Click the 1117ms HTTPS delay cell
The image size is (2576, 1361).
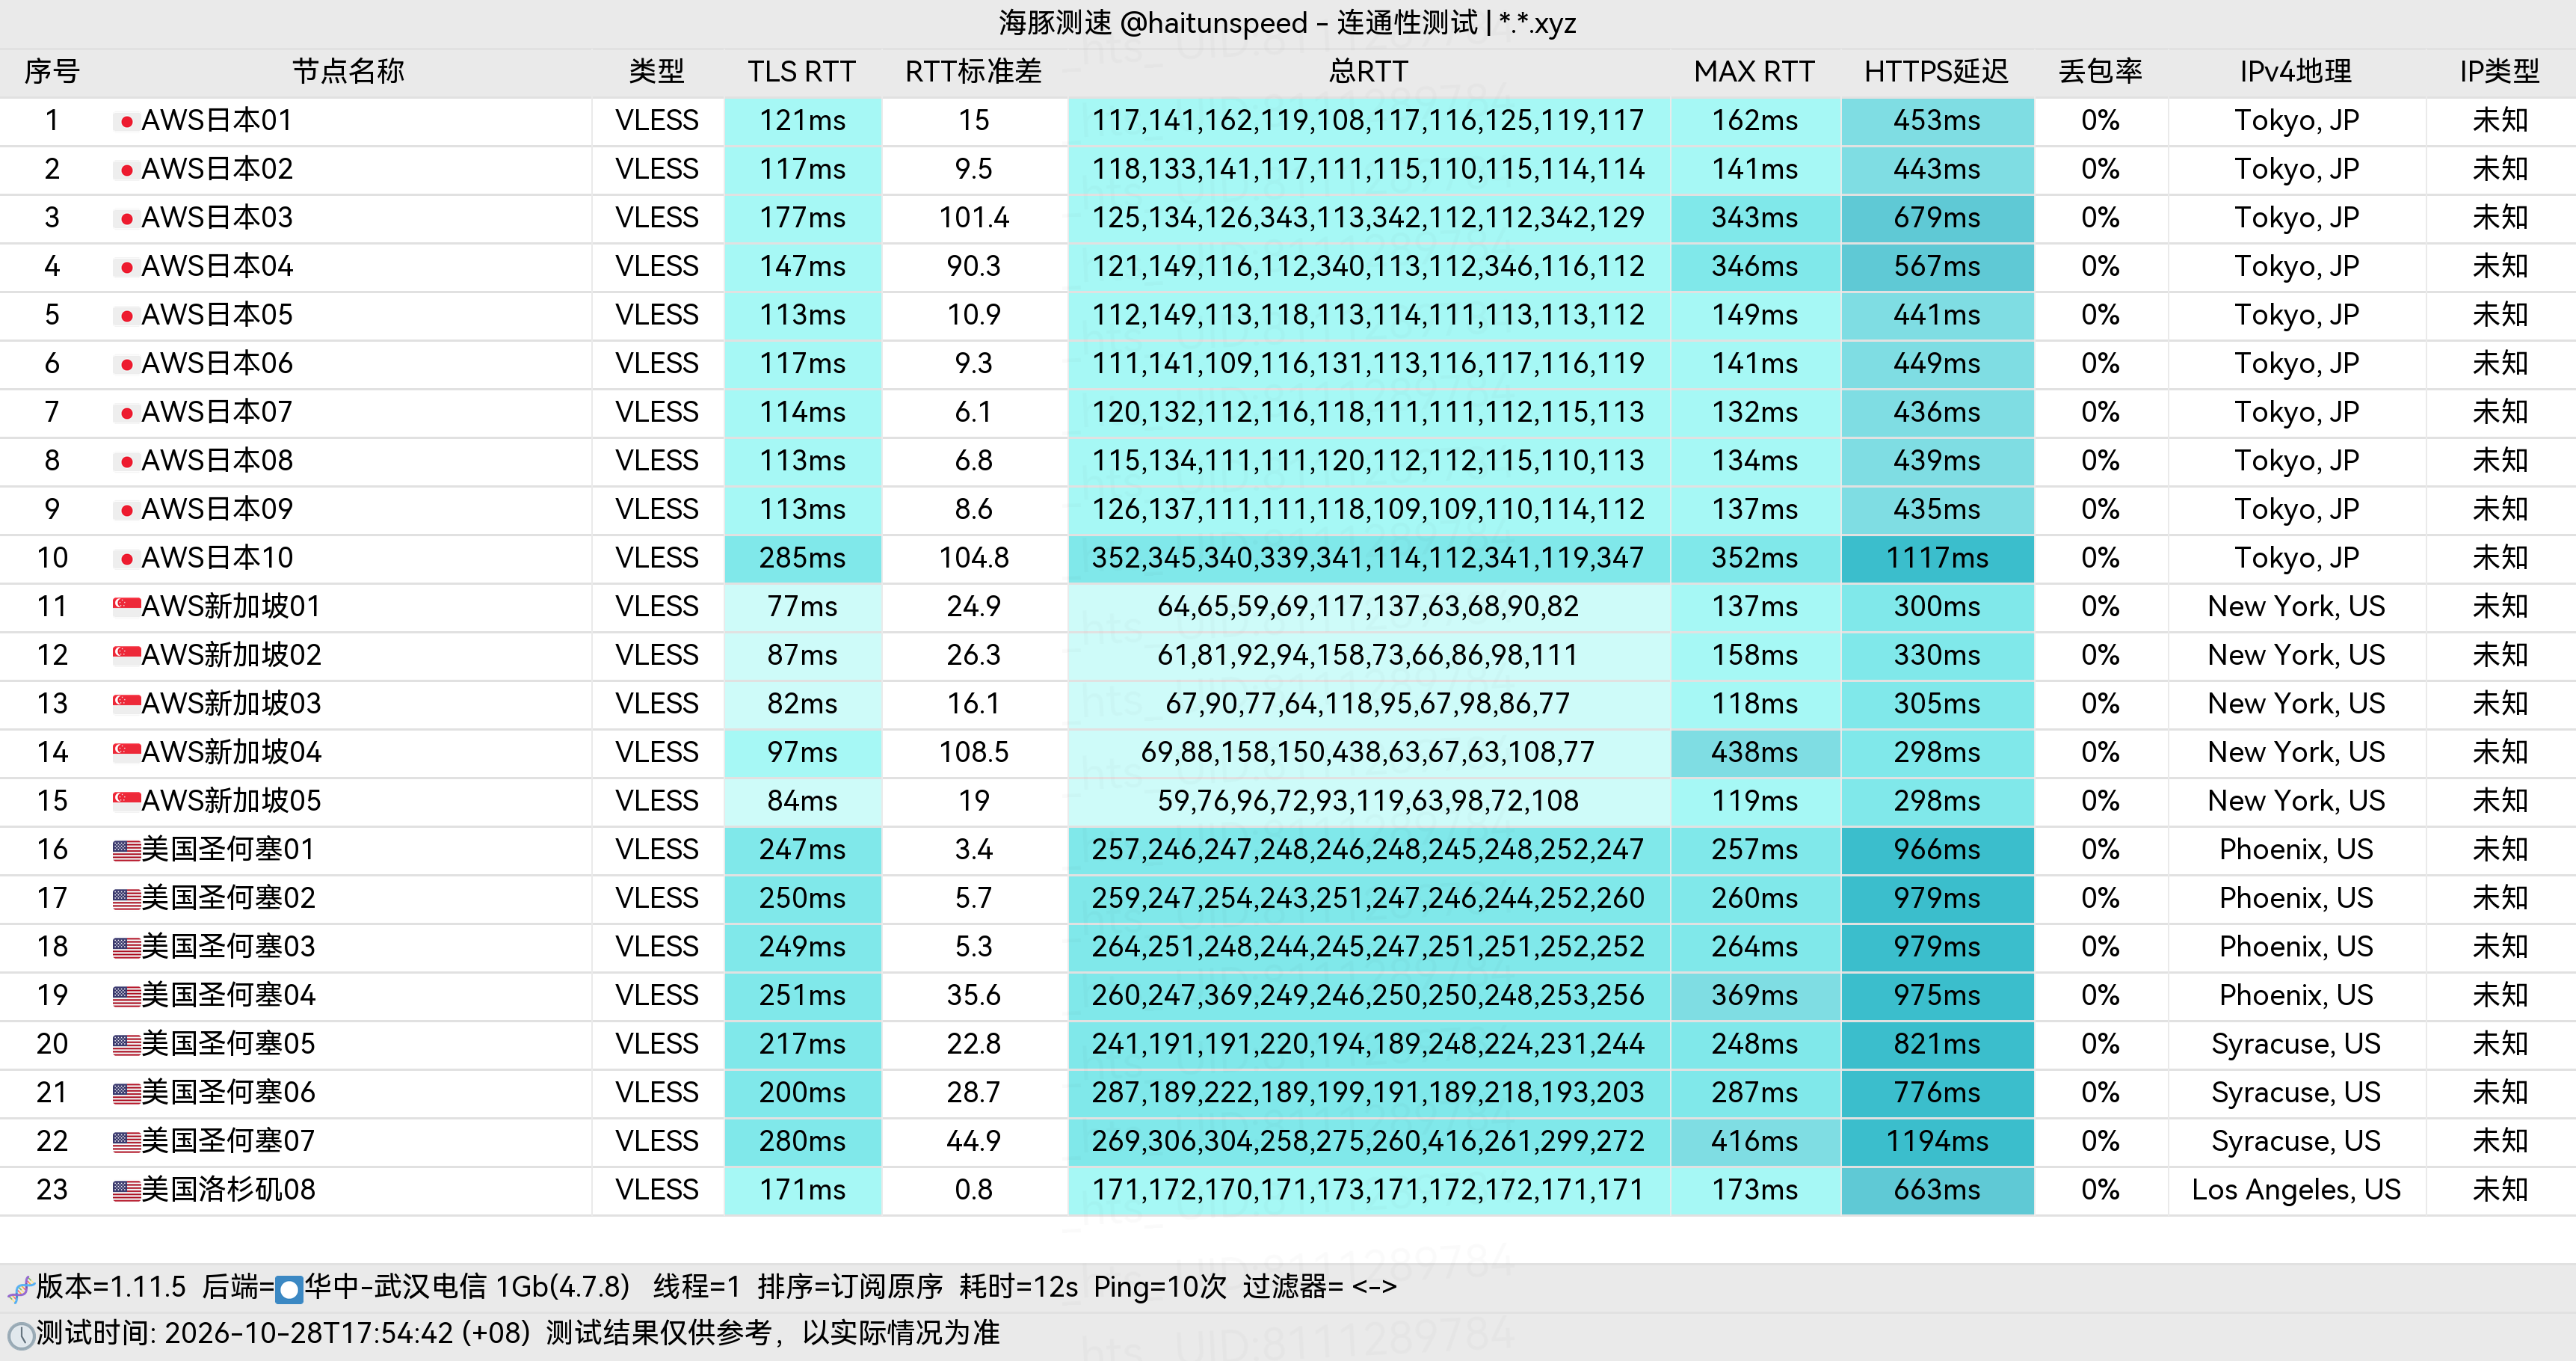pos(1937,559)
